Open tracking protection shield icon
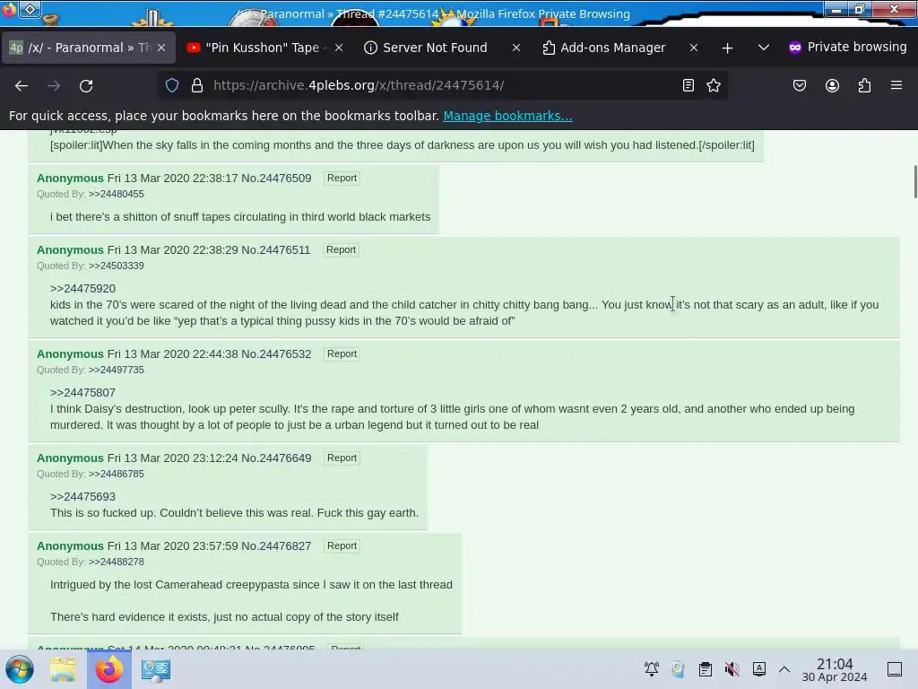The image size is (918, 689). [x=171, y=85]
